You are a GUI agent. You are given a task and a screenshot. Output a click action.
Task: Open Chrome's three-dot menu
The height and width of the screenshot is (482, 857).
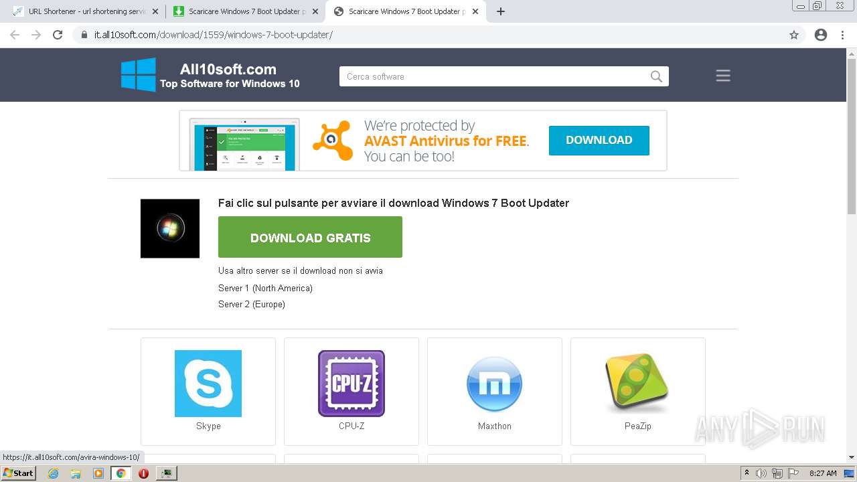coord(842,35)
